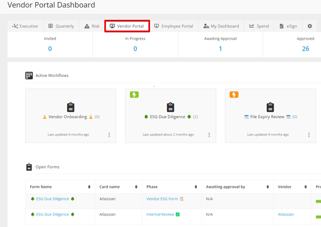Open the Atlassian vendor link
The image size is (321, 227).
[286, 215]
